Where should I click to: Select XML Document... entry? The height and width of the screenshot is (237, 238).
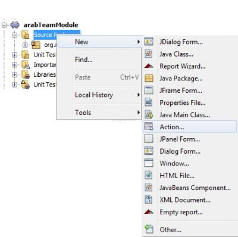pyautogui.click(x=190, y=199)
